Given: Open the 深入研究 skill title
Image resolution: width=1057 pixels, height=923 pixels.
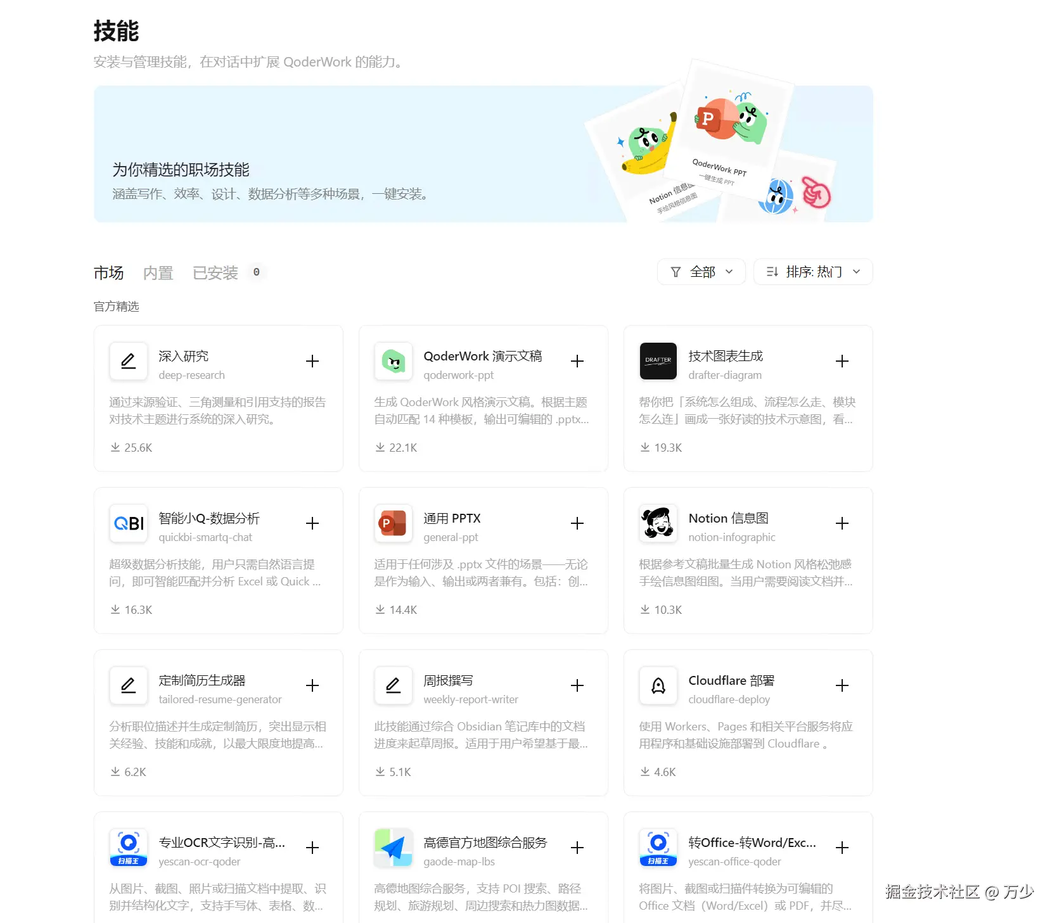Looking at the screenshot, I should click(183, 356).
